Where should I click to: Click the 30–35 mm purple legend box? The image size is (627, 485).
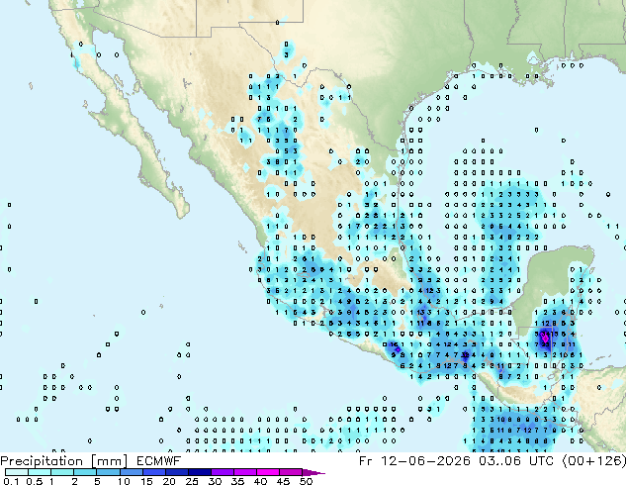(223, 472)
